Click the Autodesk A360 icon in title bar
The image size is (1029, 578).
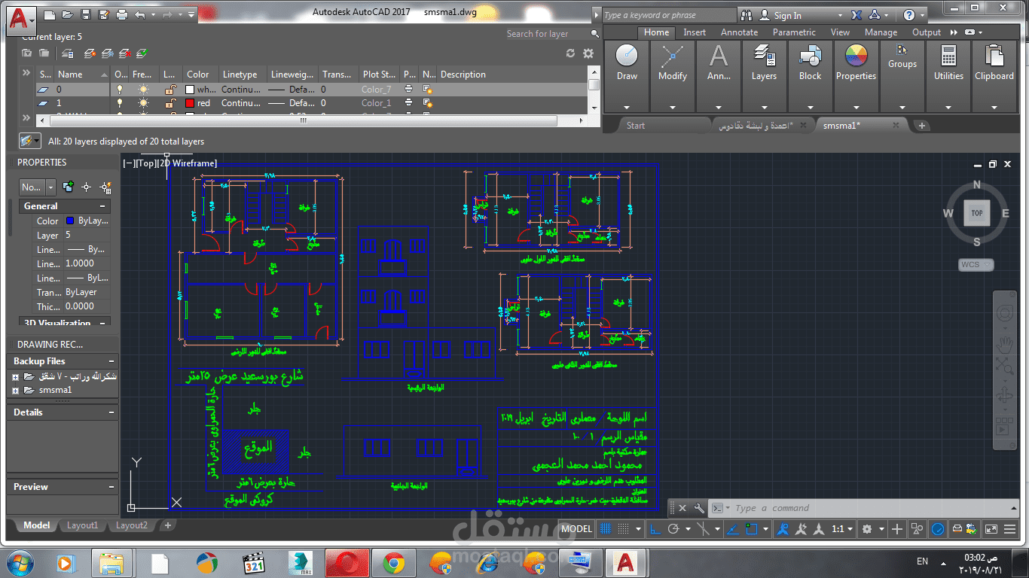[x=875, y=14]
